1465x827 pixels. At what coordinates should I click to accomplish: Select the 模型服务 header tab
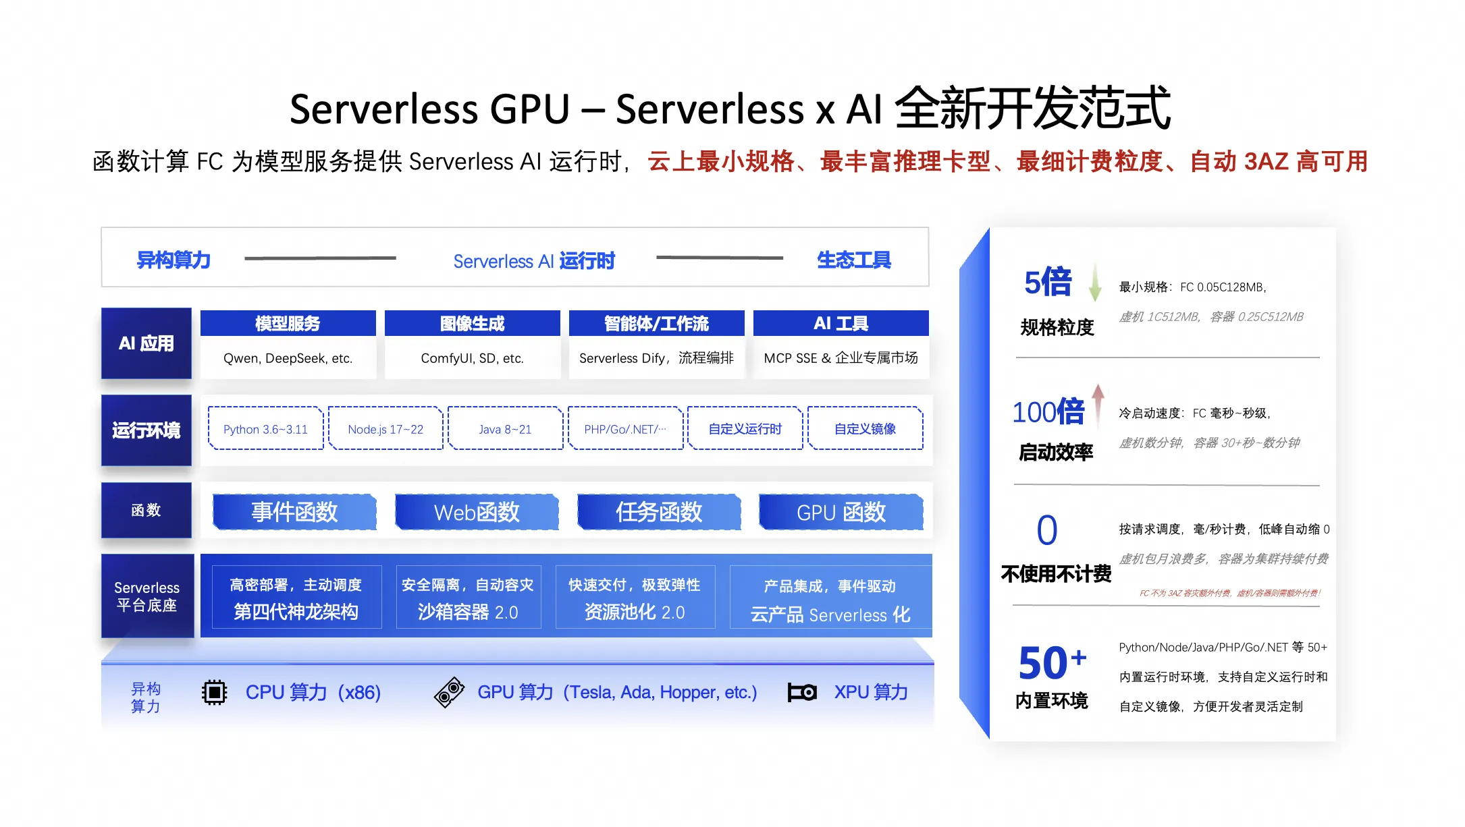[x=288, y=324]
